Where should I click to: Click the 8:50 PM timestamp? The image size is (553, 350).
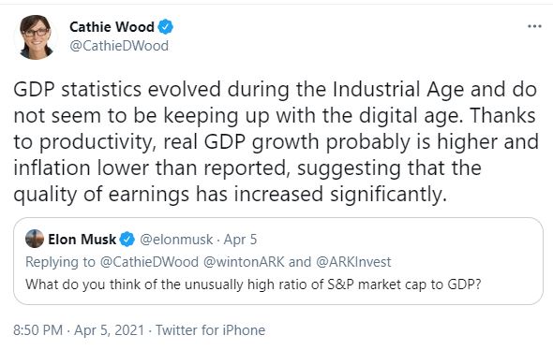(x=37, y=330)
